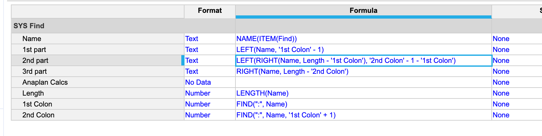The image size is (542, 136).
Task: Open Text format cell for Name
Action: [x=210, y=38]
